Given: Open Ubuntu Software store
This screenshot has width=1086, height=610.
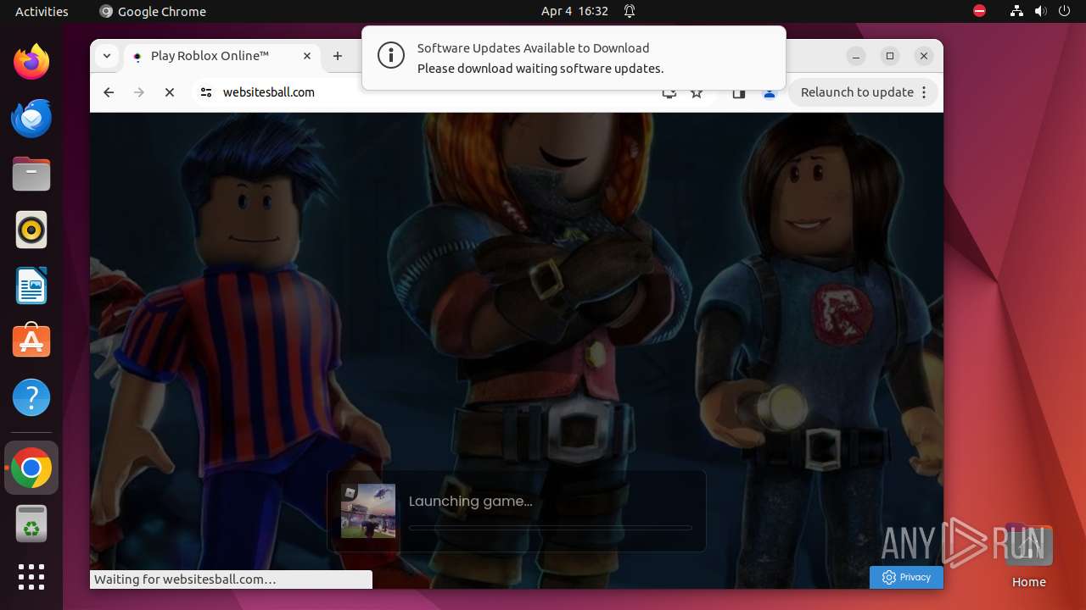Looking at the screenshot, I should point(31,341).
